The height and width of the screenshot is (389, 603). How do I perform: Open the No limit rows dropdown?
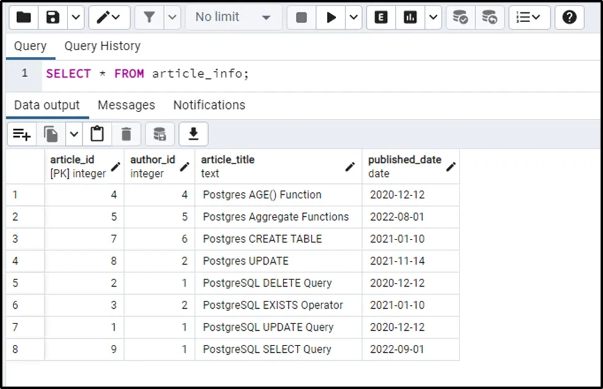coord(233,17)
